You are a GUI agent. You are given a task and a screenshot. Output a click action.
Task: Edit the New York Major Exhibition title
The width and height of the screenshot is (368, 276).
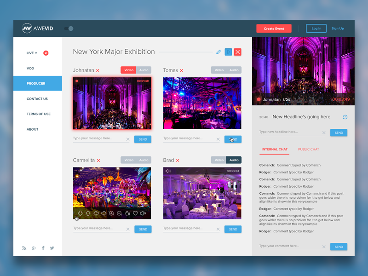218,52
